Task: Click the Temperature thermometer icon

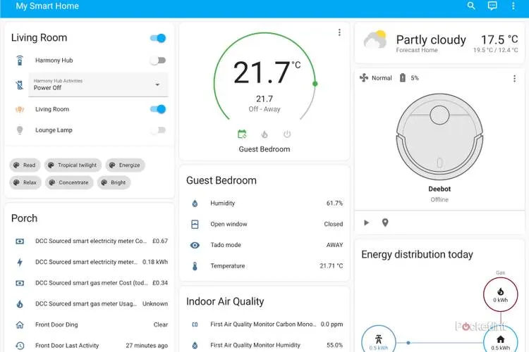Action: click(195, 266)
